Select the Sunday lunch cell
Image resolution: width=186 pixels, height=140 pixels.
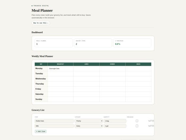(x=86, y=99)
